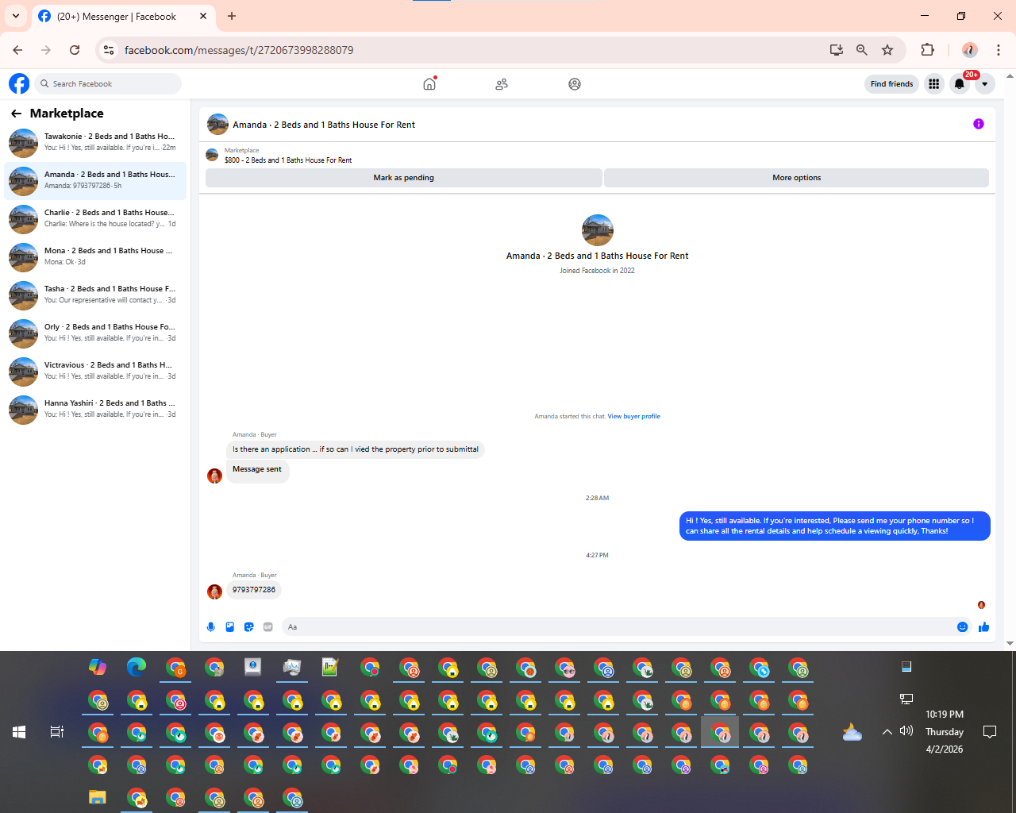Choose a sticker with the sticker icon
The height and width of the screenshot is (813, 1016).
(249, 627)
